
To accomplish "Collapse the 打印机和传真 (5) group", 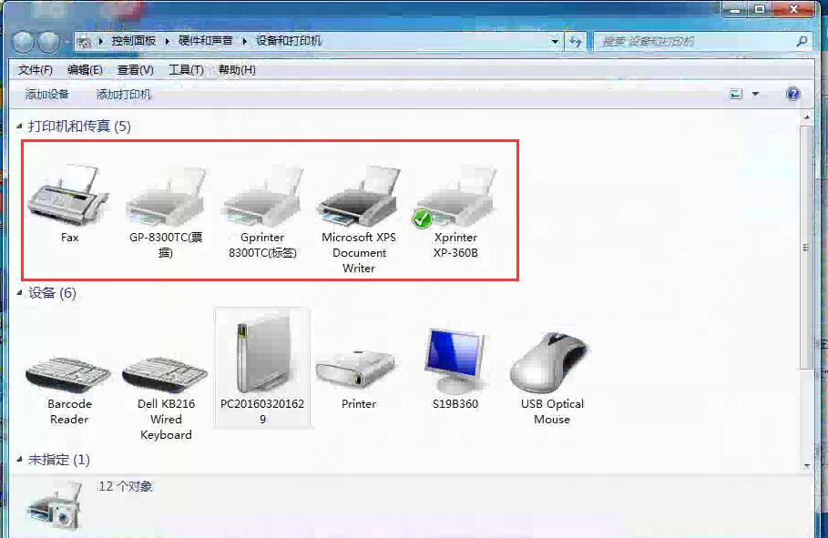I will 19,127.
